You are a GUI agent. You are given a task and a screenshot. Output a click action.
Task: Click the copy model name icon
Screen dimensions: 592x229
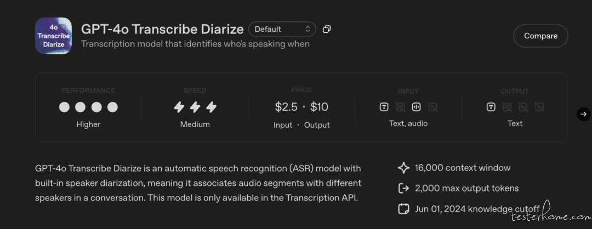point(327,29)
